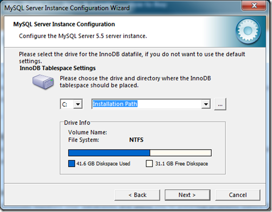Click the wizard window title text
Viewport: 272px width, 212px height.
pyautogui.click(x=67, y=8)
